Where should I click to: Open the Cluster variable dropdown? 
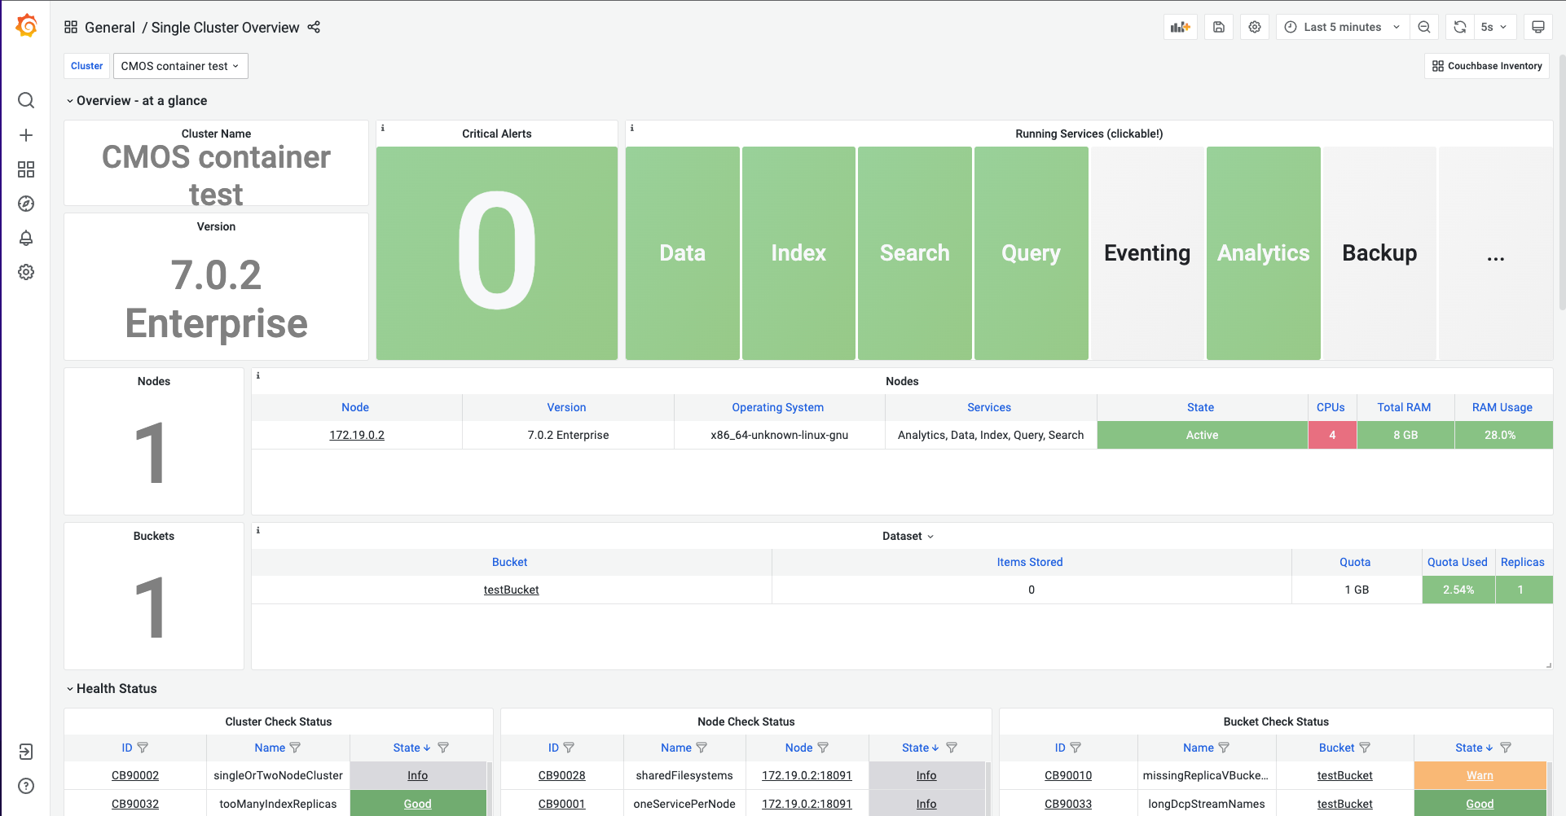(x=180, y=66)
